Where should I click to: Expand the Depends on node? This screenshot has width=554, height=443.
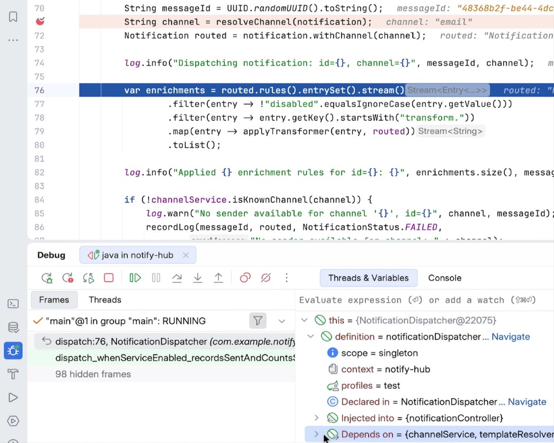click(x=317, y=434)
